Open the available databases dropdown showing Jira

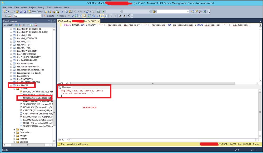(40, 16)
